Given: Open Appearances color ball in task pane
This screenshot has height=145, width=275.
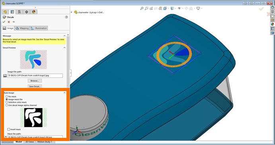Looking at the screenshot, I should (272, 24).
